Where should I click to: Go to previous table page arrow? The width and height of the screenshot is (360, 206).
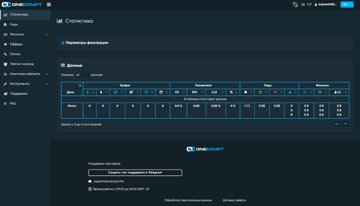[337, 124]
